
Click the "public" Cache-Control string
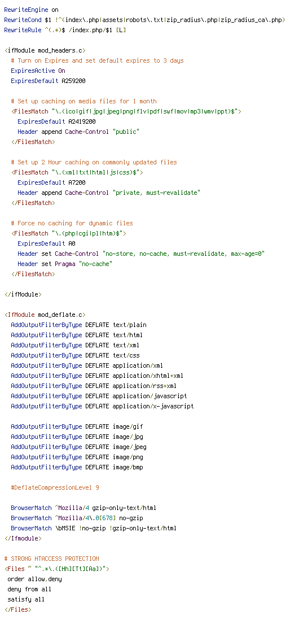(126, 132)
